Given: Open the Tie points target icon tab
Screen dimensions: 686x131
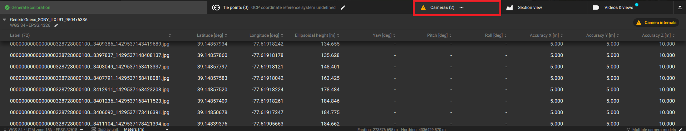Looking at the screenshot, I should tap(216, 7).
